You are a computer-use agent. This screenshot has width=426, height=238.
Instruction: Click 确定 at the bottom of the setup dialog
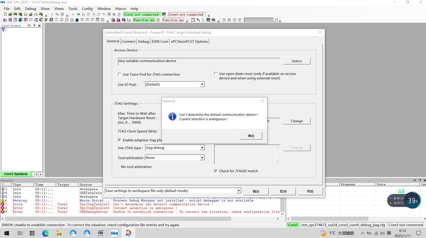pos(256,191)
